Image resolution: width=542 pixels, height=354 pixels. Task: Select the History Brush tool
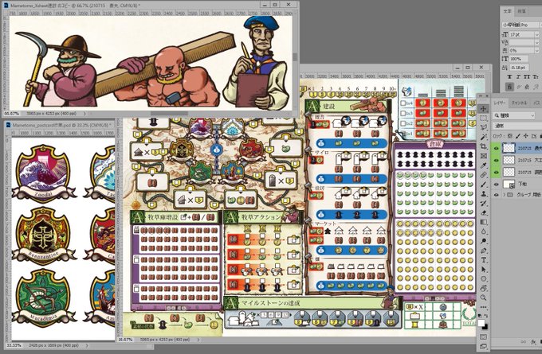coord(483,203)
